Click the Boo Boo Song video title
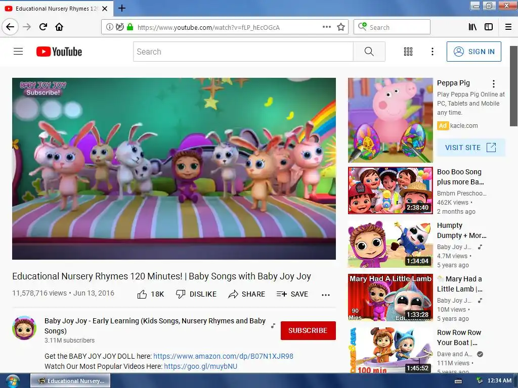This screenshot has height=388, width=518. click(460, 177)
